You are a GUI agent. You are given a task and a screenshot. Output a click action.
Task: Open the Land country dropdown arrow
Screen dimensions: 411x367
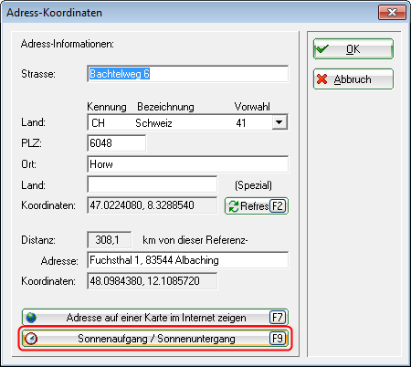pyautogui.click(x=279, y=122)
